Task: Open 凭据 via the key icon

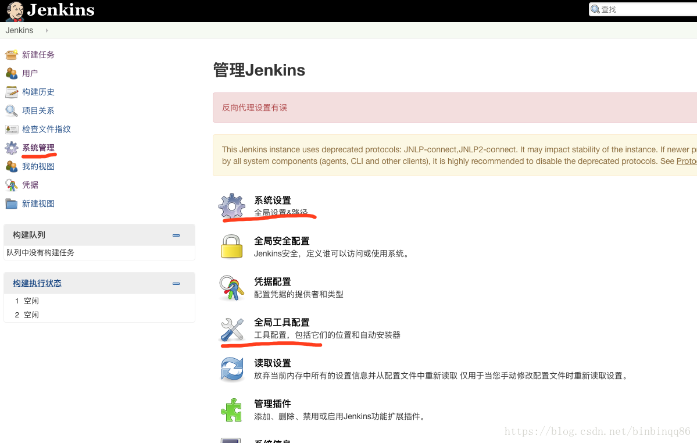Action: coord(13,185)
